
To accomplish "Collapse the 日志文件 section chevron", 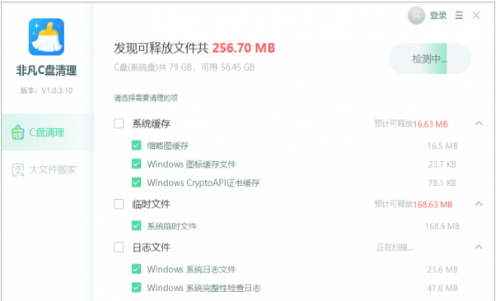I will point(479,247).
